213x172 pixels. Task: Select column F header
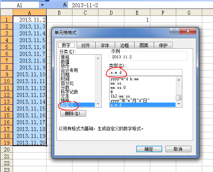coord(163,13)
